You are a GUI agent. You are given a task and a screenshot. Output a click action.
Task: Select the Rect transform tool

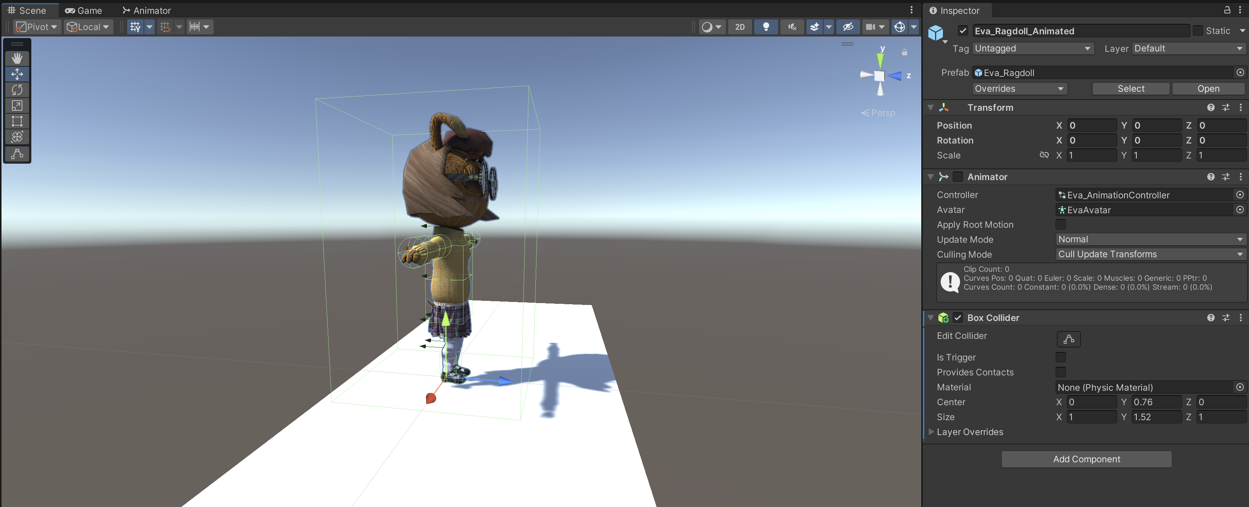point(17,121)
